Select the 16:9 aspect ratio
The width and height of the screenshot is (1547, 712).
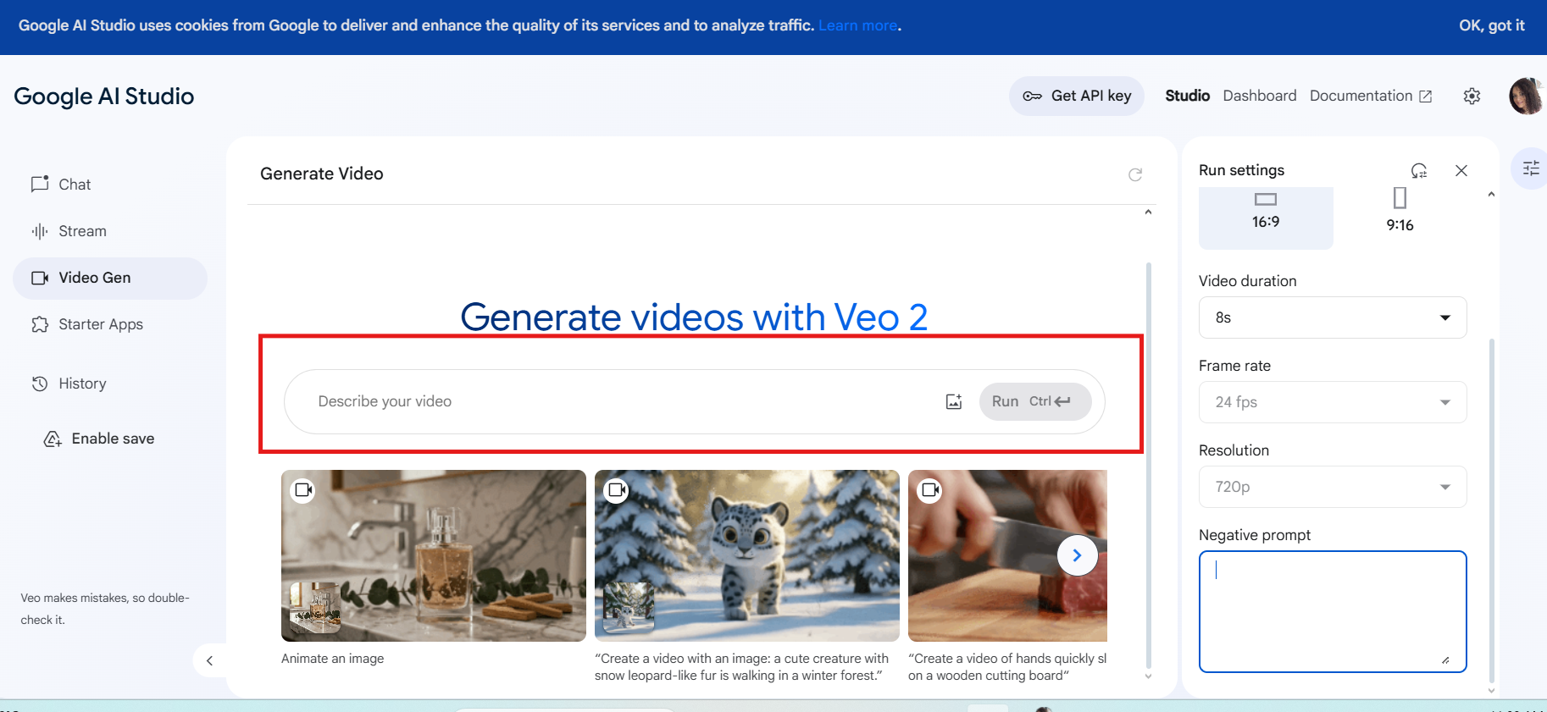1266,212
